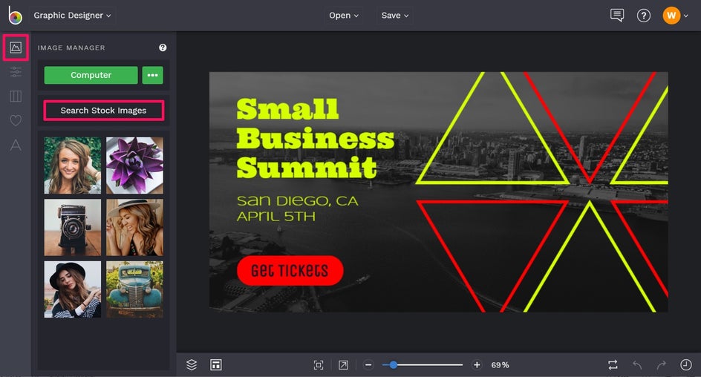The height and width of the screenshot is (377, 701).
Task: Open the help question mark in header
Action: tap(643, 16)
